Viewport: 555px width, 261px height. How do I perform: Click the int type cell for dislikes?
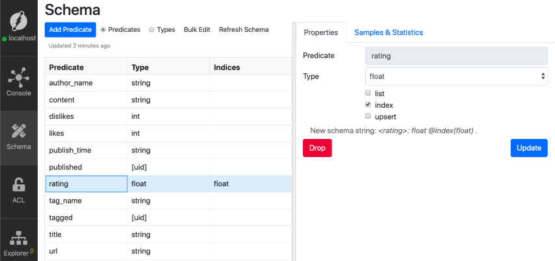point(168,116)
